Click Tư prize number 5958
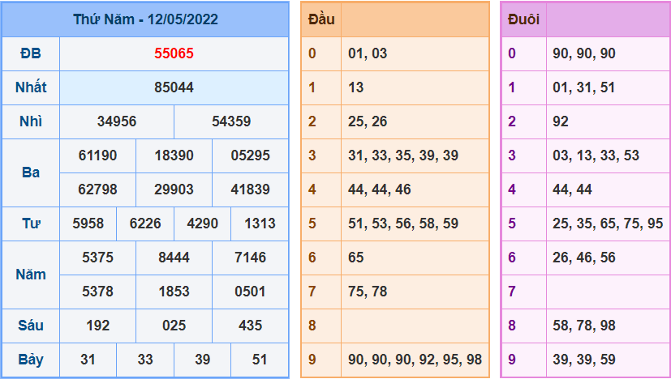This screenshot has width=671, height=379. click(88, 223)
